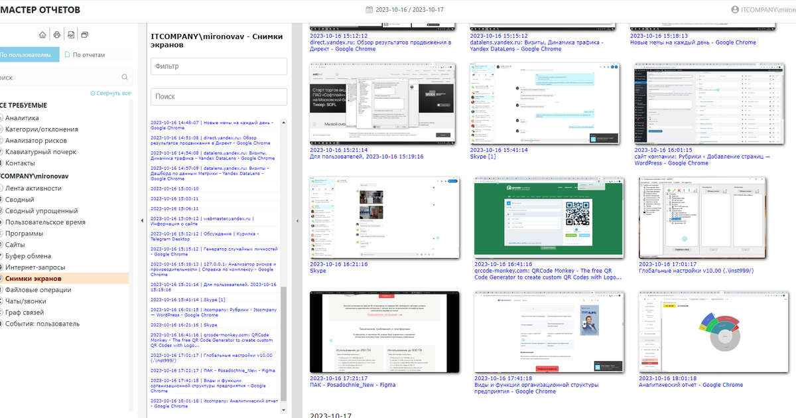Open the Контакты report
This screenshot has height=418, width=796.
click(20, 163)
